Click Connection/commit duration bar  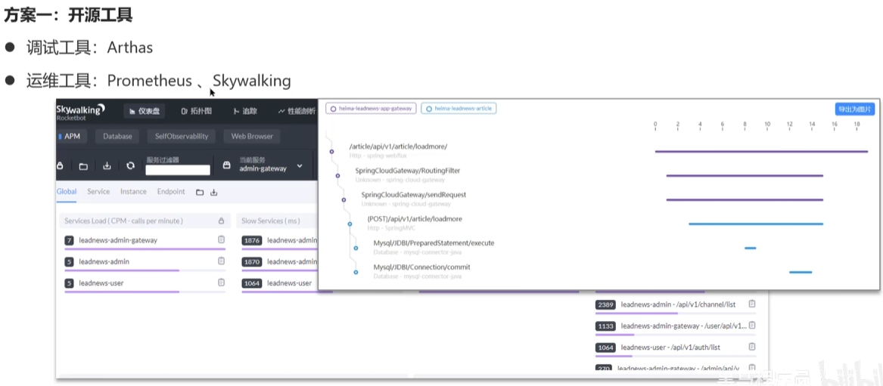(801, 272)
